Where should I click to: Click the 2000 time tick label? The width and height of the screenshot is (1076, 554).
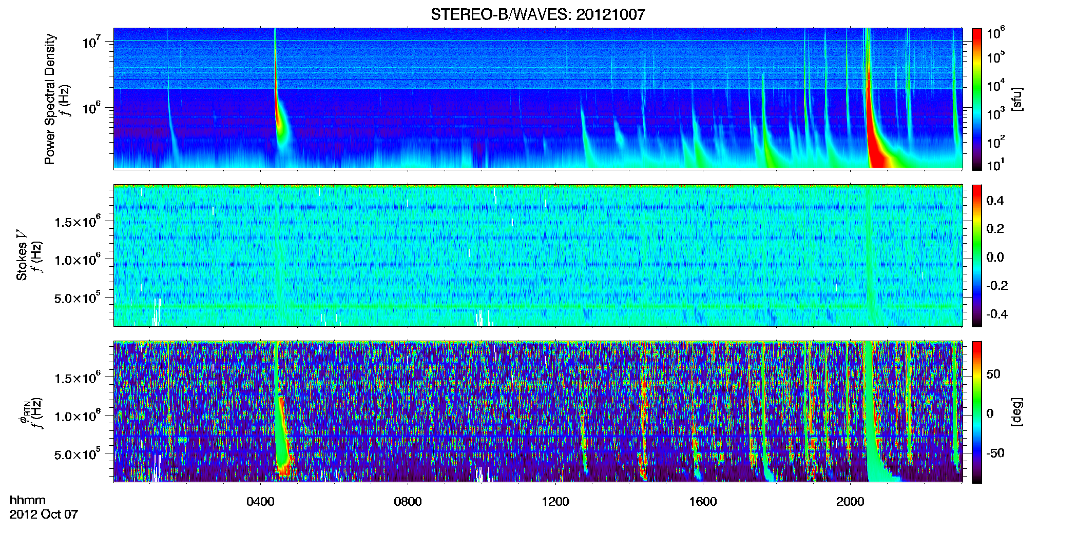pyautogui.click(x=850, y=502)
